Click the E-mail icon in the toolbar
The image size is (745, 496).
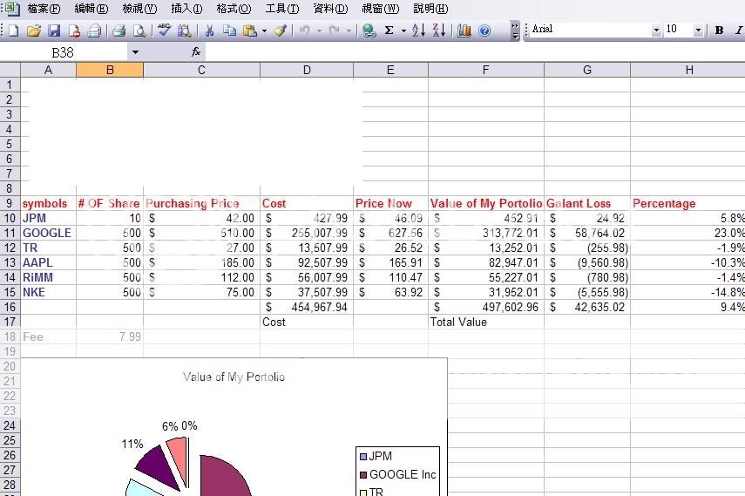[x=95, y=31]
